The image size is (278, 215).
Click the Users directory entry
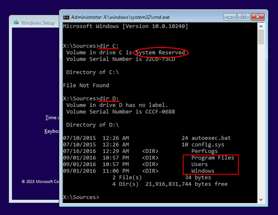(199, 164)
